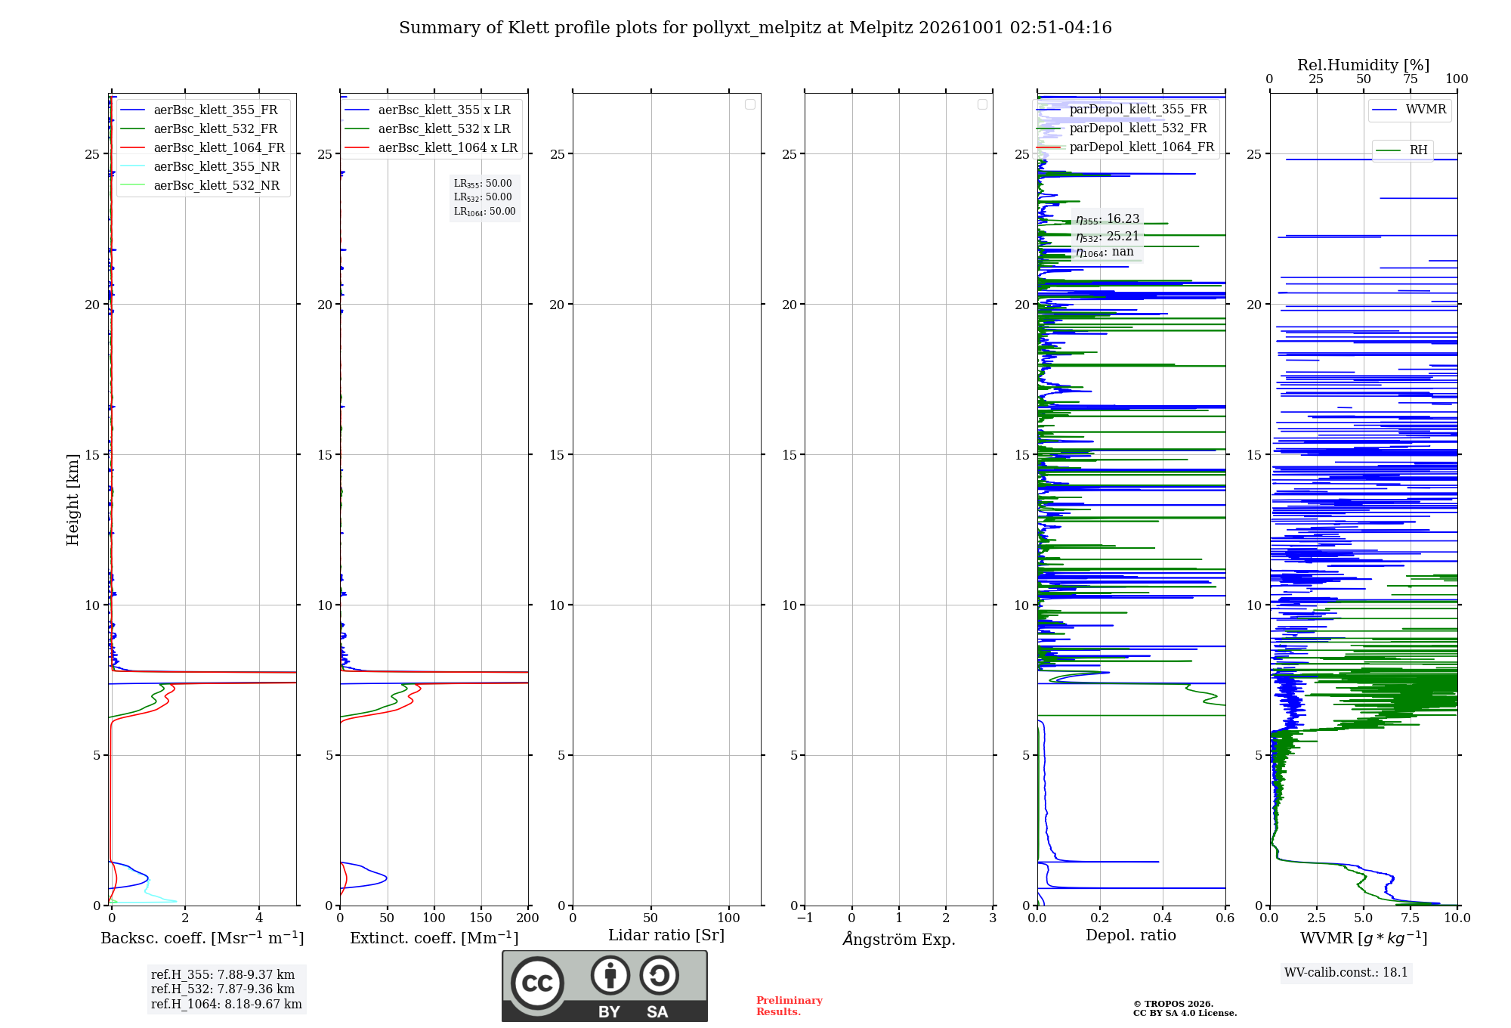Viewport: 1511px width, 1028px height.
Task: Click the red Preliminary Results notice
Action: click(x=789, y=1006)
